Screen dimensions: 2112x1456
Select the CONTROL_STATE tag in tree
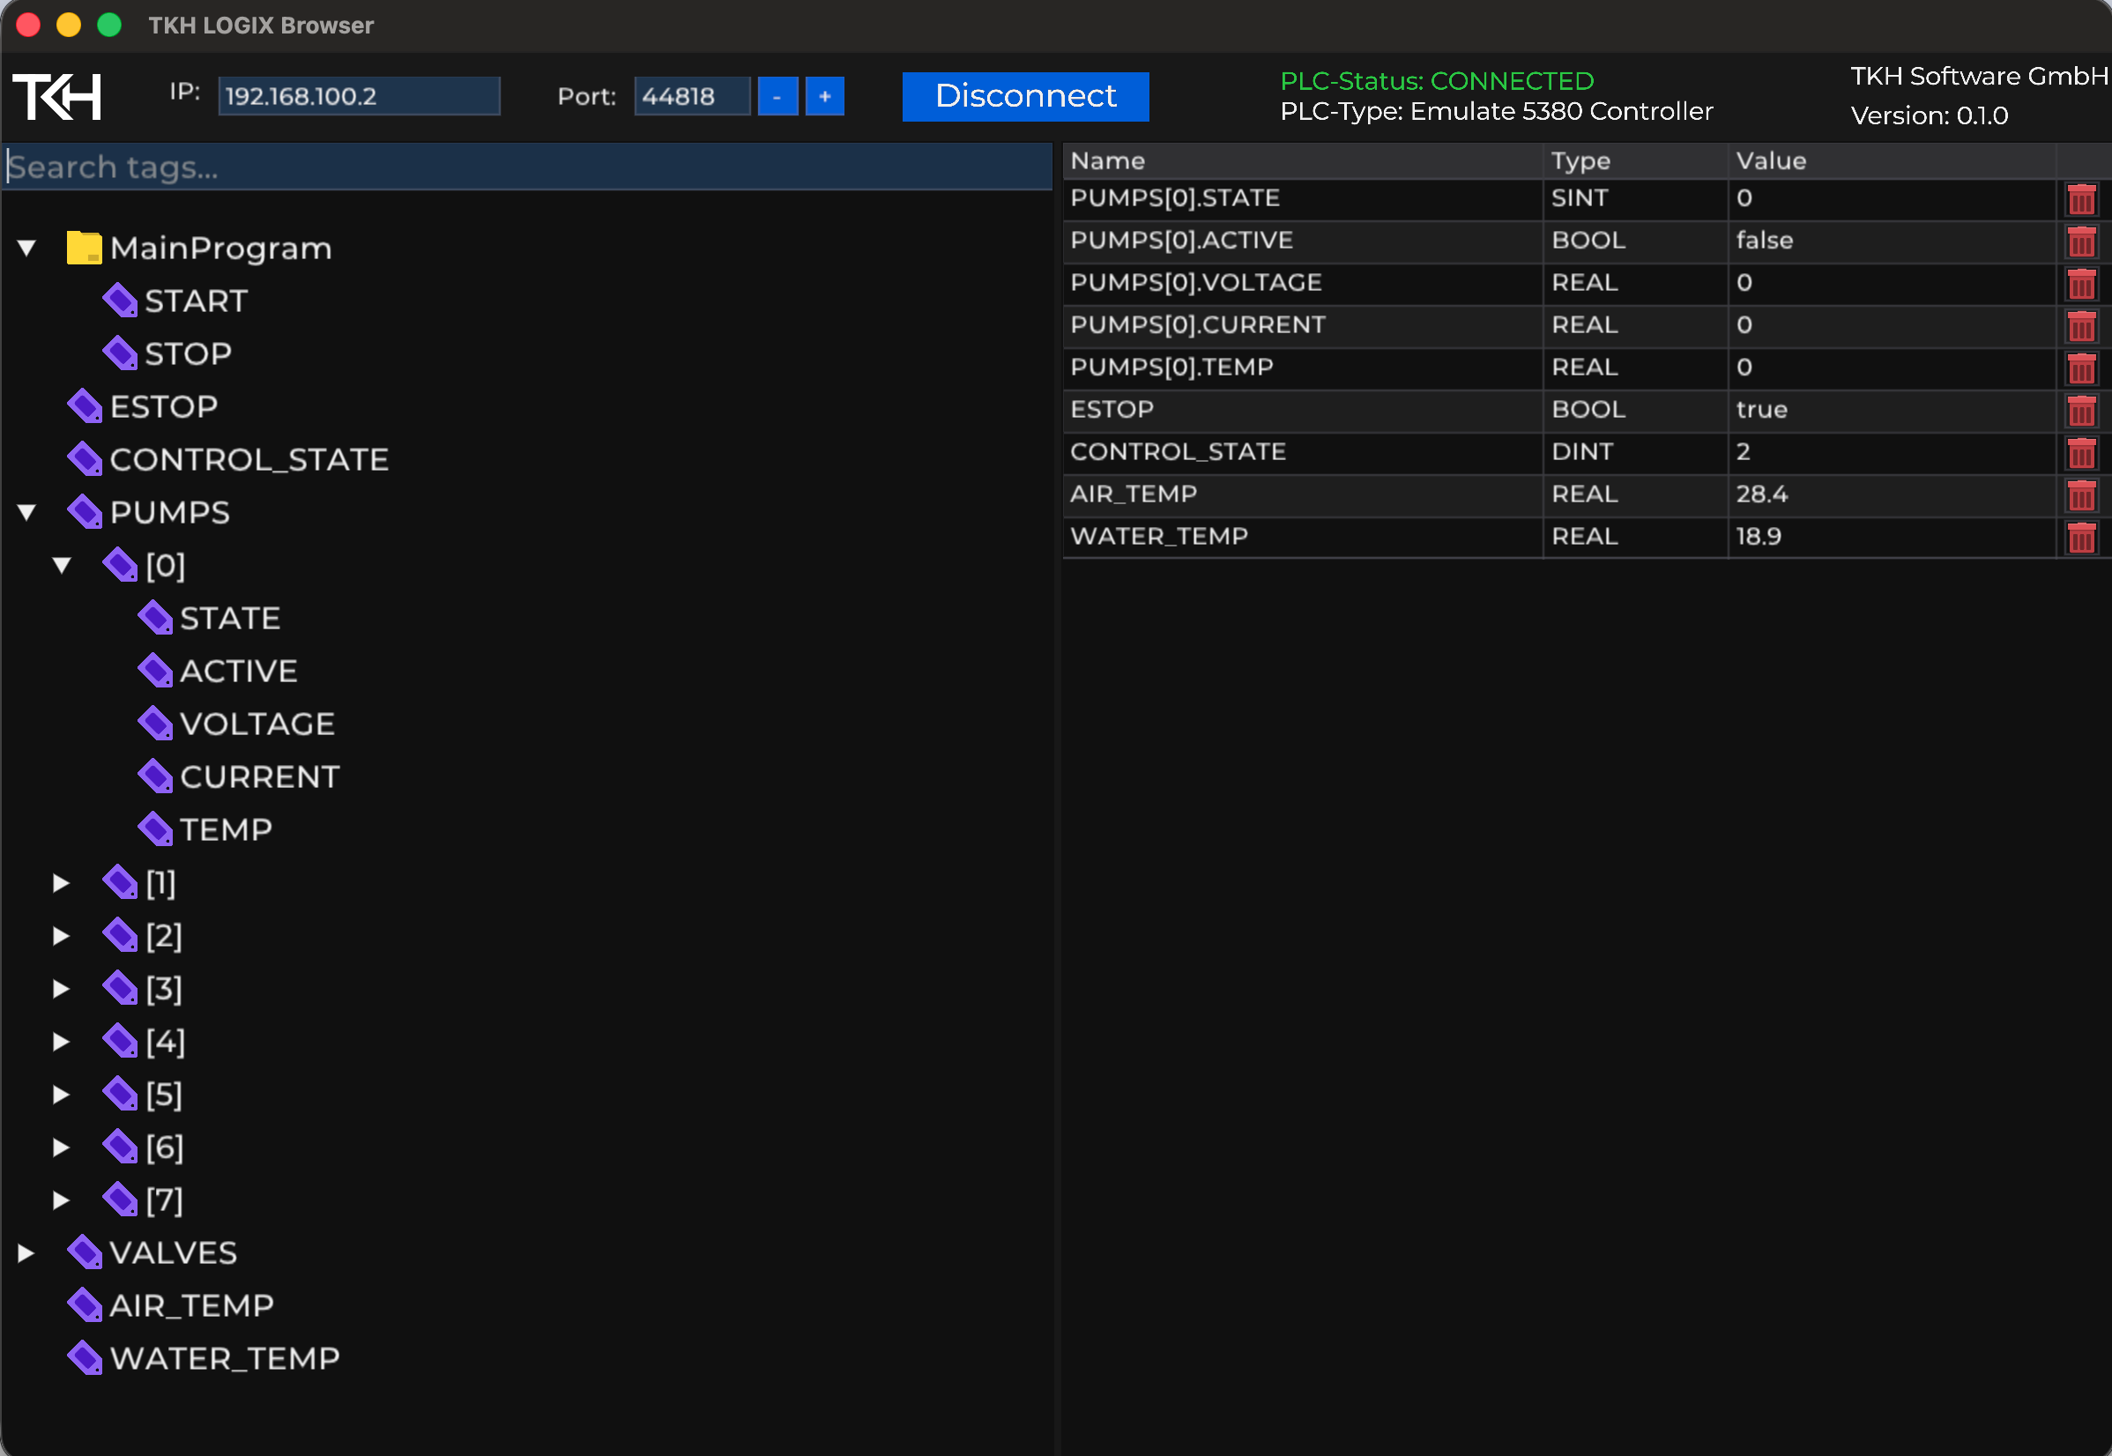click(x=249, y=460)
